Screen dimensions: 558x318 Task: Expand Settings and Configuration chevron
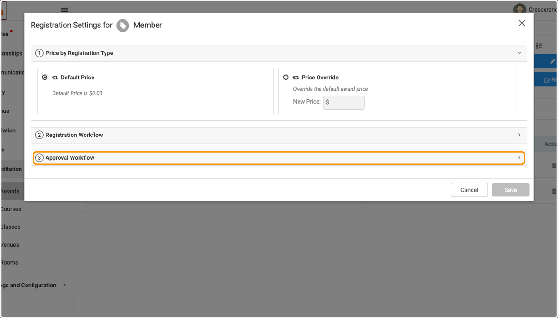point(64,285)
